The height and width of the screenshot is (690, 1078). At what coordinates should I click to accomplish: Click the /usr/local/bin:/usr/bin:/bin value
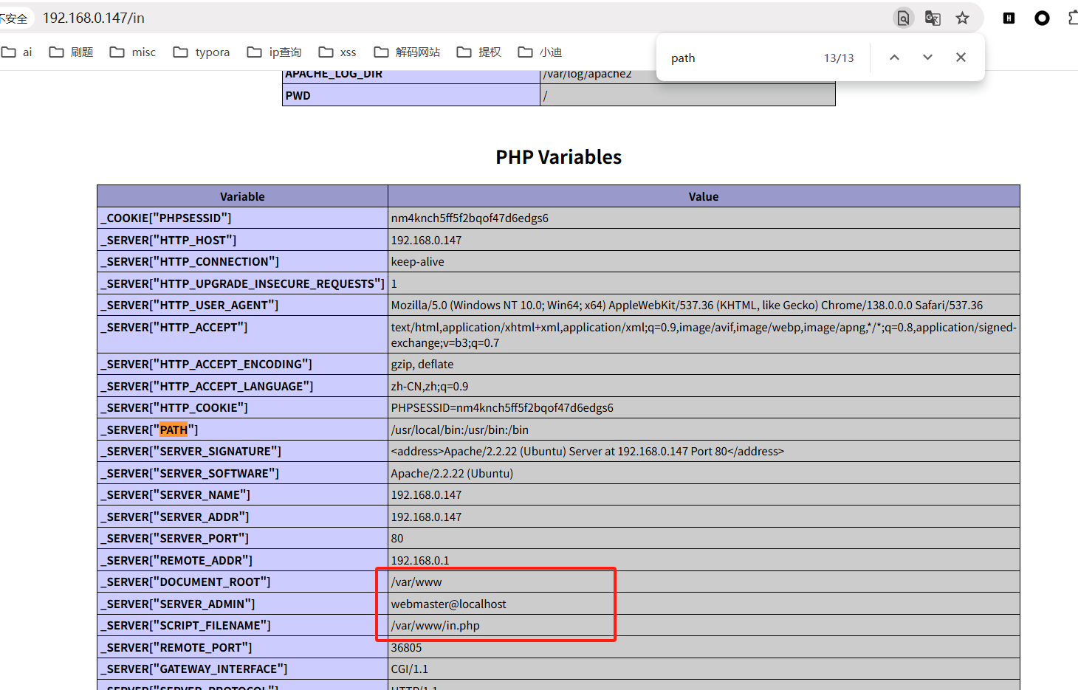click(459, 429)
